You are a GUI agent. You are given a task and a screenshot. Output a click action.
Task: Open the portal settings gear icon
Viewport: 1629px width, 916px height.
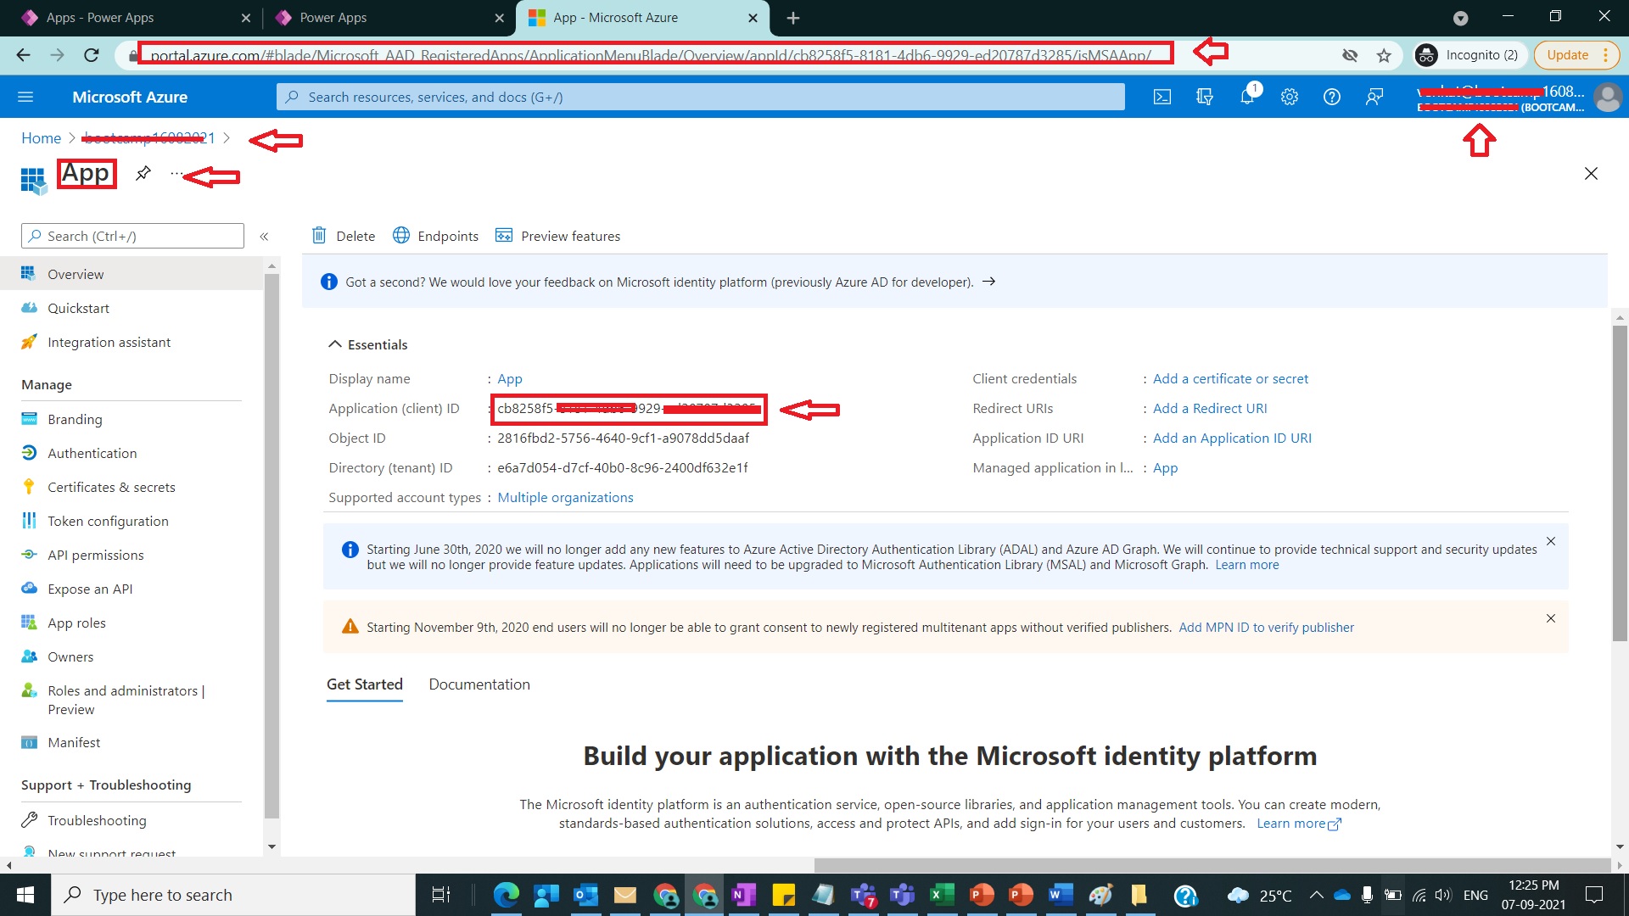(1289, 97)
